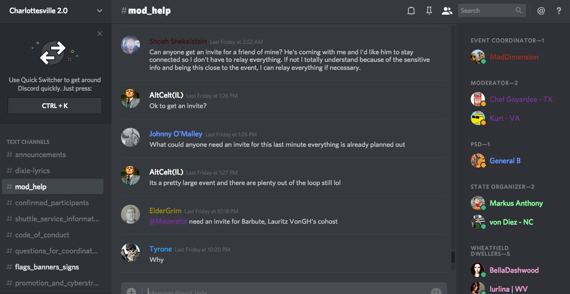Open help question mark icon
This screenshot has height=294, width=570.
tap(559, 10)
